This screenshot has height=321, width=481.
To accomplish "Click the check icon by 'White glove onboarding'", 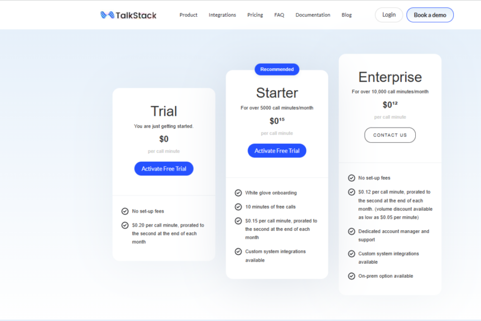I will coord(238,193).
